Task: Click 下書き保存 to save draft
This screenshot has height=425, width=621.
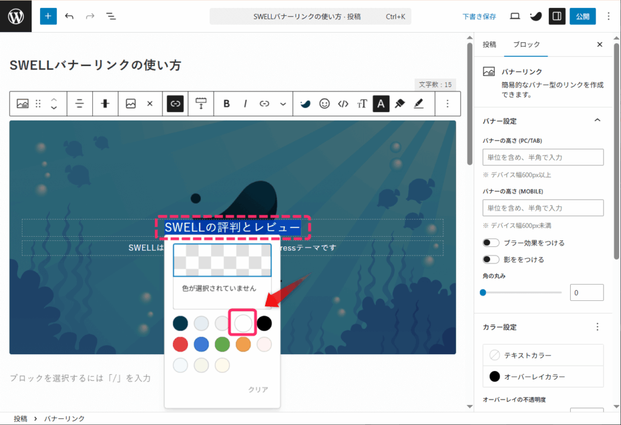Action: 479,16
